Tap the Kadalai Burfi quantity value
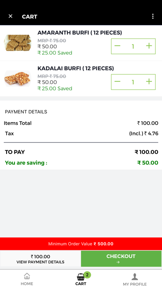This screenshot has width=162, height=289. [133, 82]
